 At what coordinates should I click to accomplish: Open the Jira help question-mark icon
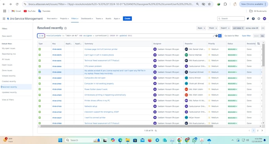point(253,19)
